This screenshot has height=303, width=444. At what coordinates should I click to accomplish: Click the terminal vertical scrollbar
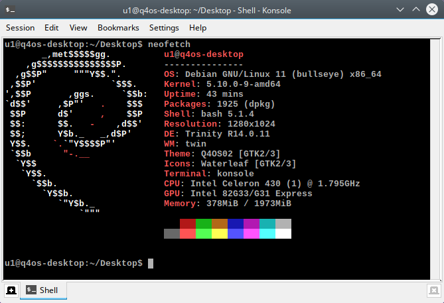[x=435, y=159]
